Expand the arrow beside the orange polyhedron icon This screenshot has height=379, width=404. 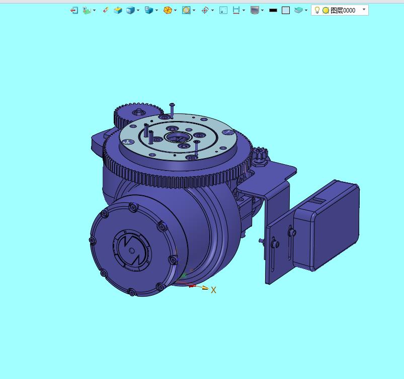click(176, 10)
